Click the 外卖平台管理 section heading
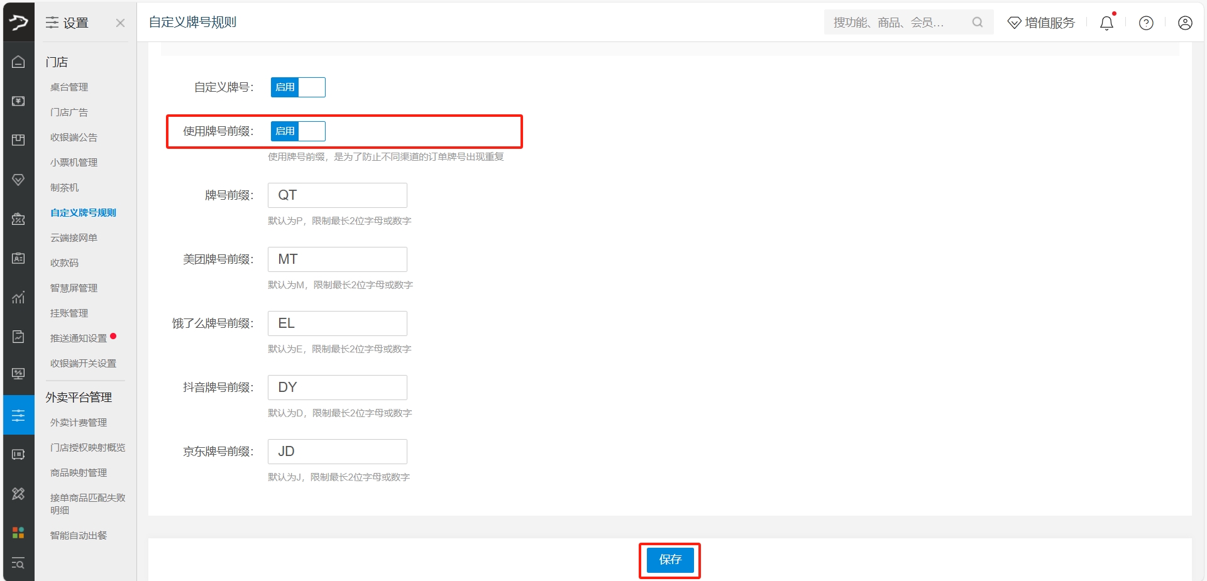The height and width of the screenshot is (581, 1207). (x=79, y=398)
